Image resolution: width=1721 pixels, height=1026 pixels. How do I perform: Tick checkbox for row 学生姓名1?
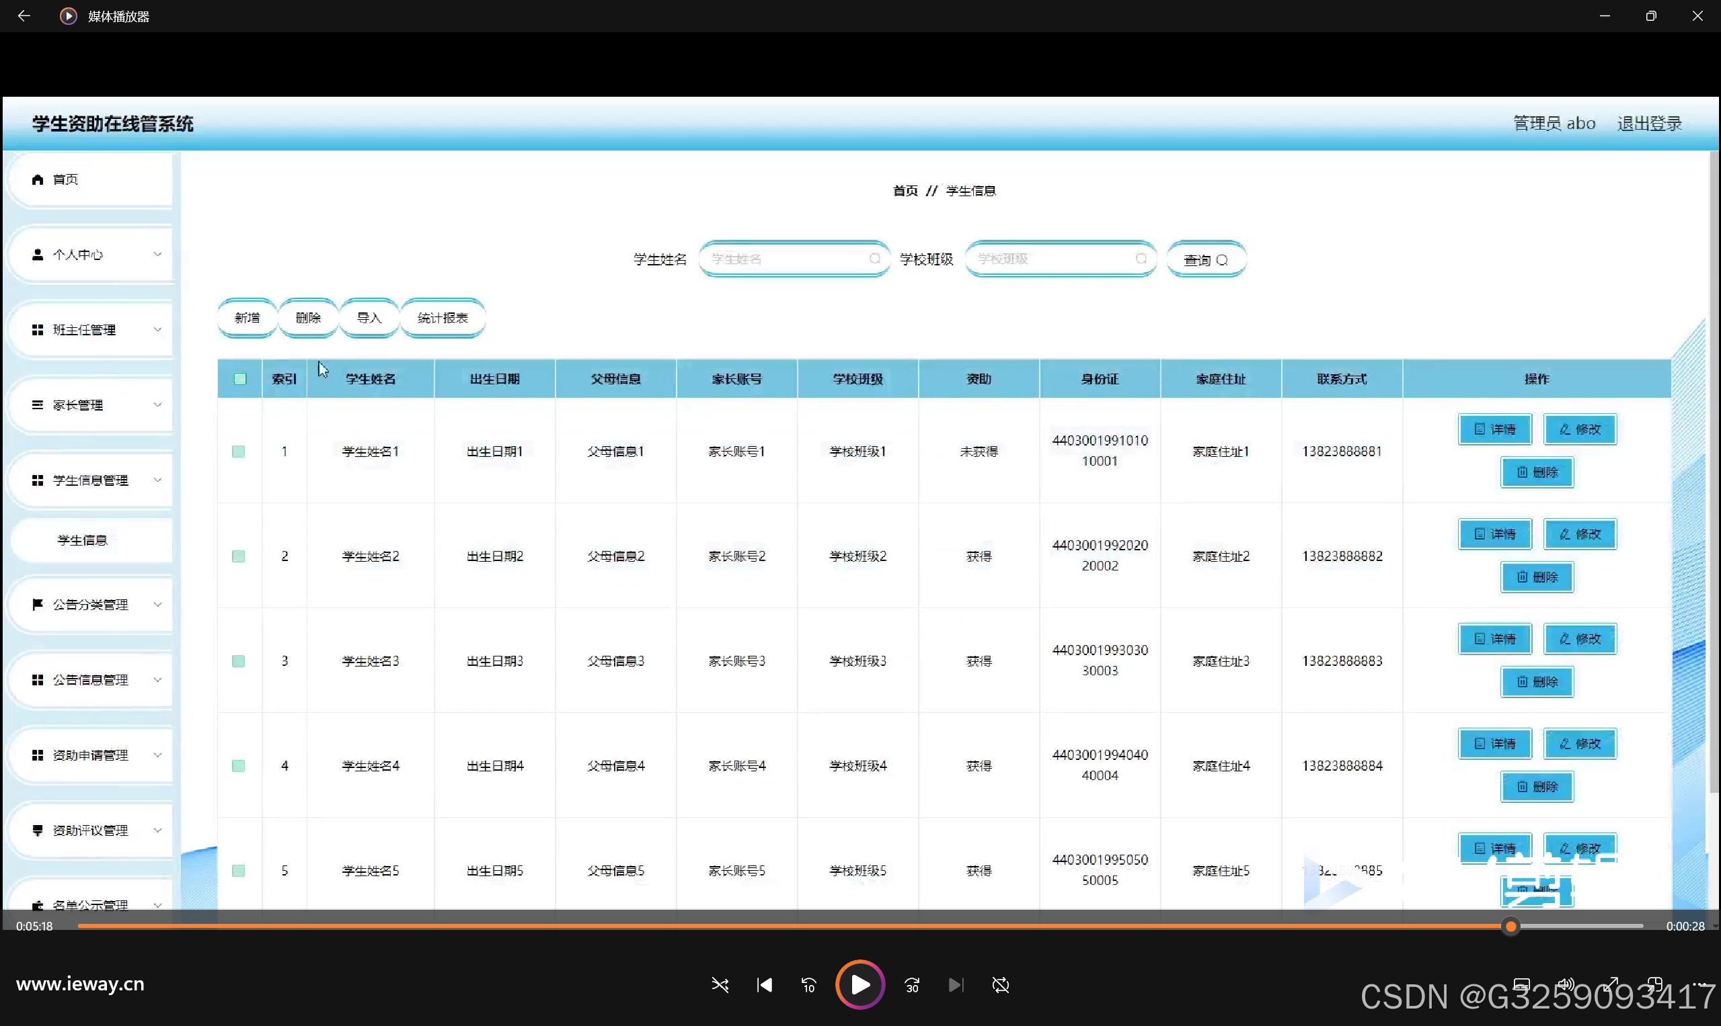coord(239,452)
